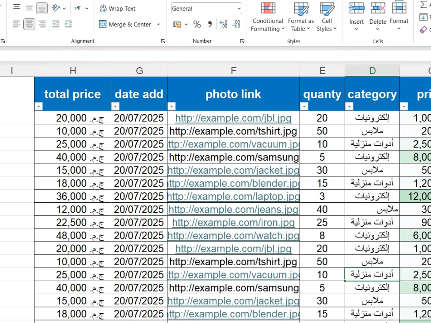Click the AutoSum sigma icon
Image resolution: width=431 pixels, height=323 pixels.
[x=424, y=4]
